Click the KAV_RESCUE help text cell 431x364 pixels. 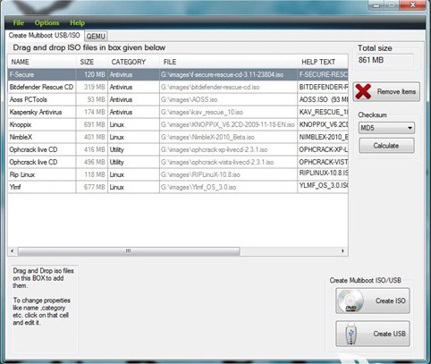click(323, 112)
